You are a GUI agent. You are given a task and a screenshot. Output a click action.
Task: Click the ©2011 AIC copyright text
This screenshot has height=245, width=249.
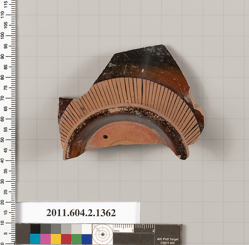point(168,243)
